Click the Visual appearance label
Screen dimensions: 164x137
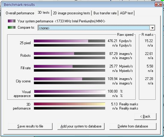(x=22, y=94)
